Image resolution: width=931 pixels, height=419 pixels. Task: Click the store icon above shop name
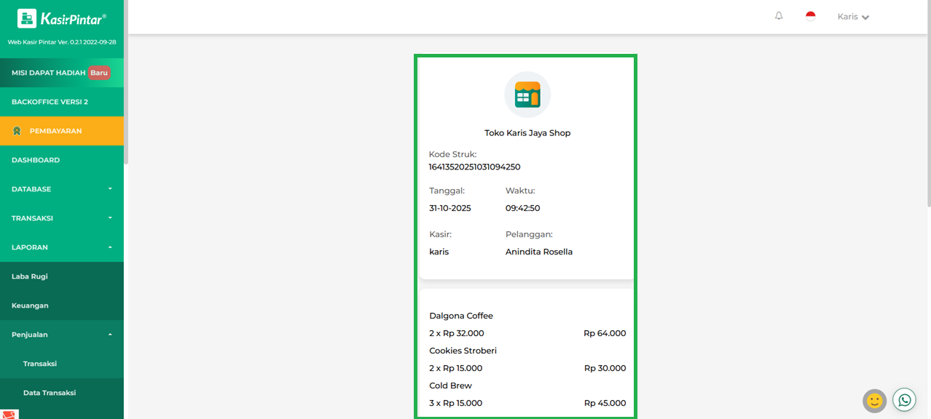coord(527,95)
